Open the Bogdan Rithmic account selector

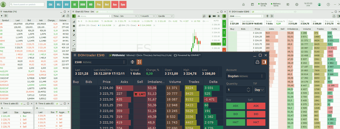click(x=246, y=76)
